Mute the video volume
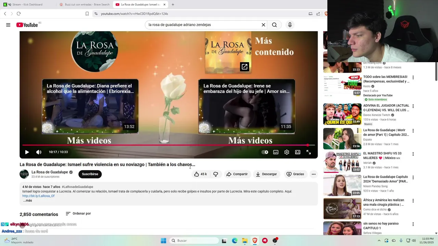Screen dimensions: 438x246 pos(39,152)
